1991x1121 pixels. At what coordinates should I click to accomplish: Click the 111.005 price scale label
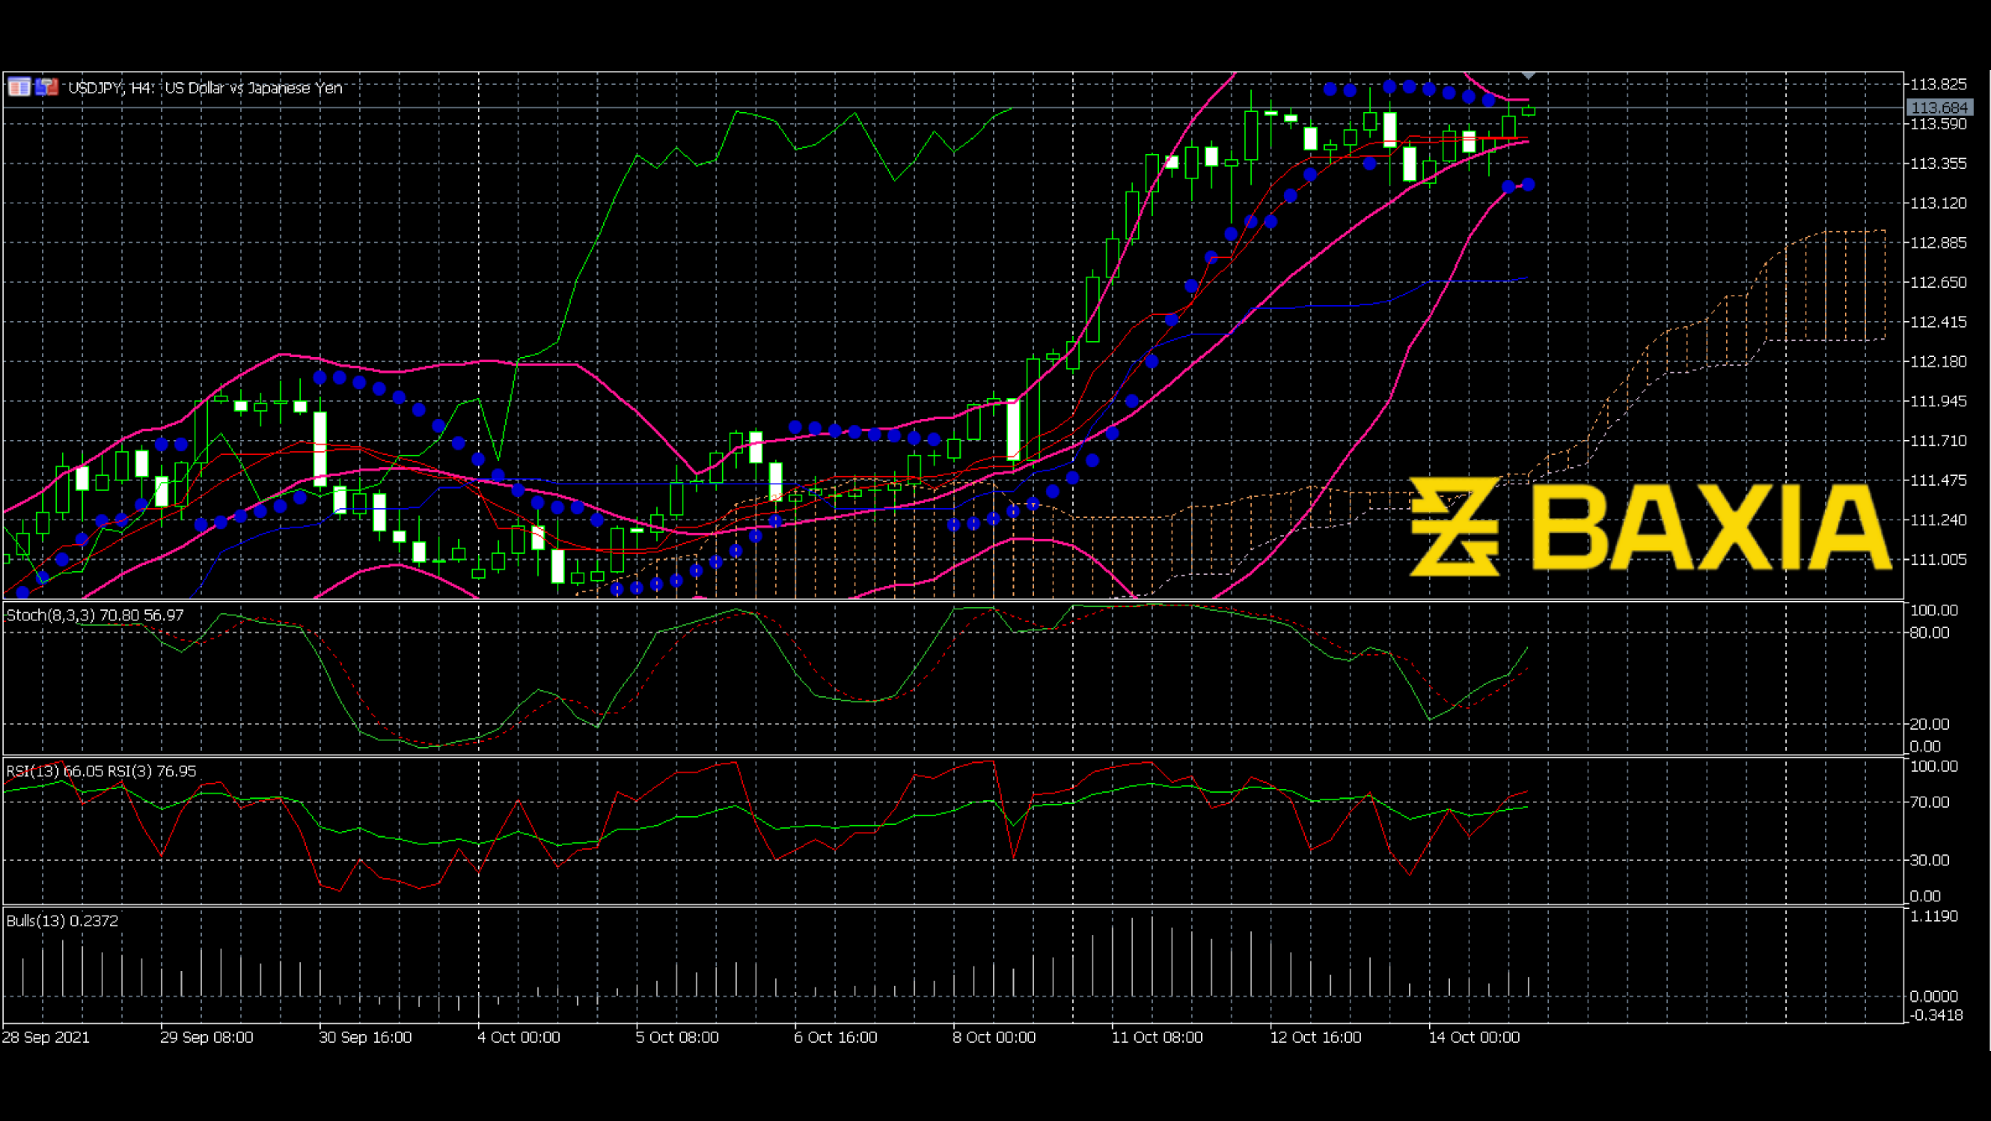coord(1938,559)
